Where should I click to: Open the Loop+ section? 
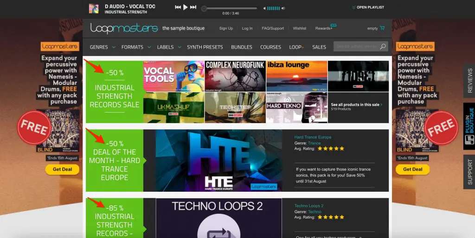[x=296, y=47]
